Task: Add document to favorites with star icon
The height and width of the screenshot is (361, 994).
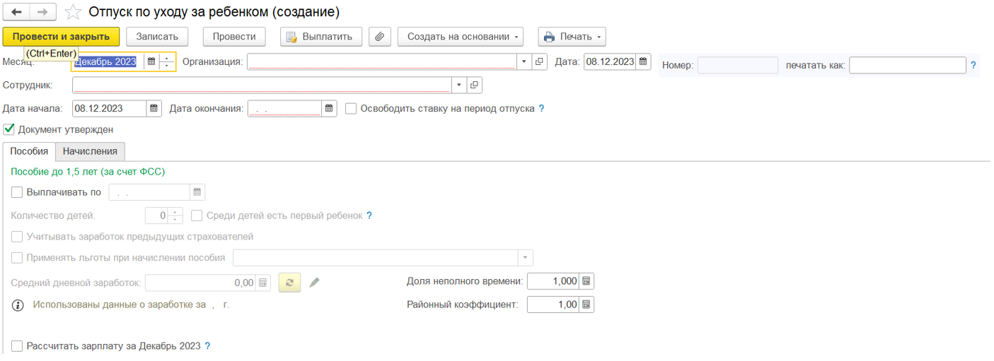Action: click(x=72, y=12)
